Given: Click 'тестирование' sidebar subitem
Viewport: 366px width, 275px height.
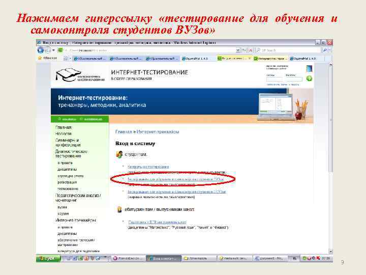Looking at the screenshot, I should 68,188.
